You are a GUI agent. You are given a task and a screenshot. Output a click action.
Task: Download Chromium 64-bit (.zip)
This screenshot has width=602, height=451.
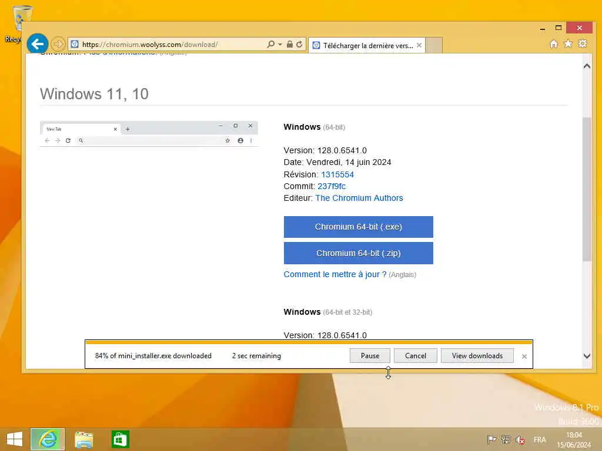tap(359, 253)
